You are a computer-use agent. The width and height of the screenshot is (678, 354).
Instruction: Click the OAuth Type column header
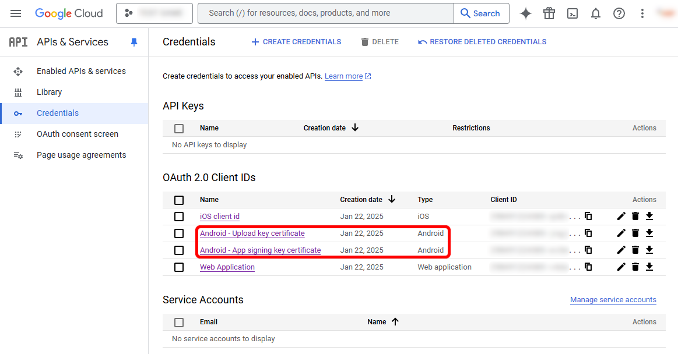pos(425,200)
